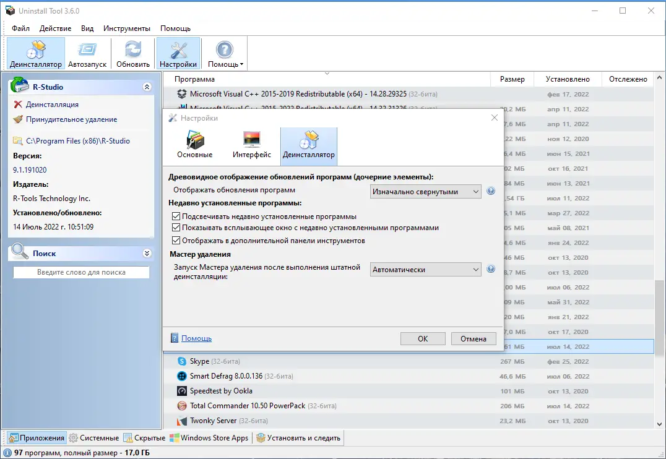Open Настройки from the main toolbar
The image size is (666, 459).
pyautogui.click(x=178, y=53)
